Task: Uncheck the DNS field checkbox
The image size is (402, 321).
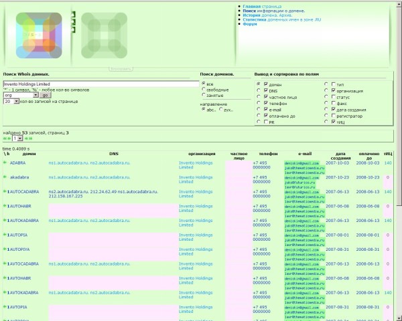Action: (258, 92)
